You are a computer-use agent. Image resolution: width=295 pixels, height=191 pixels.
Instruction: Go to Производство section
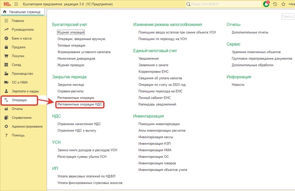(x=22, y=74)
